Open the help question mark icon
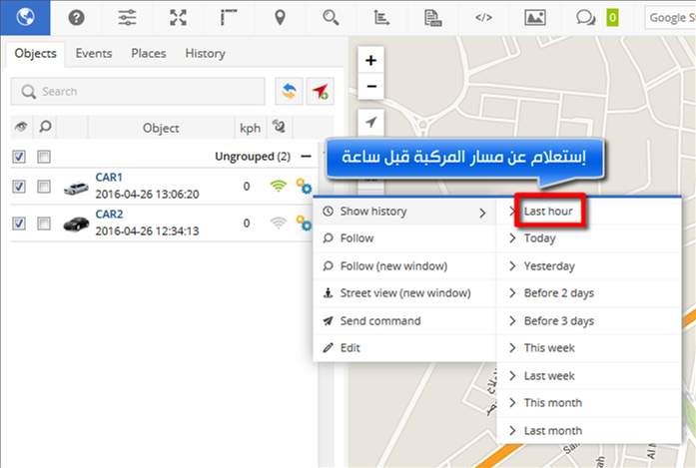696x468 pixels. (76, 18)
